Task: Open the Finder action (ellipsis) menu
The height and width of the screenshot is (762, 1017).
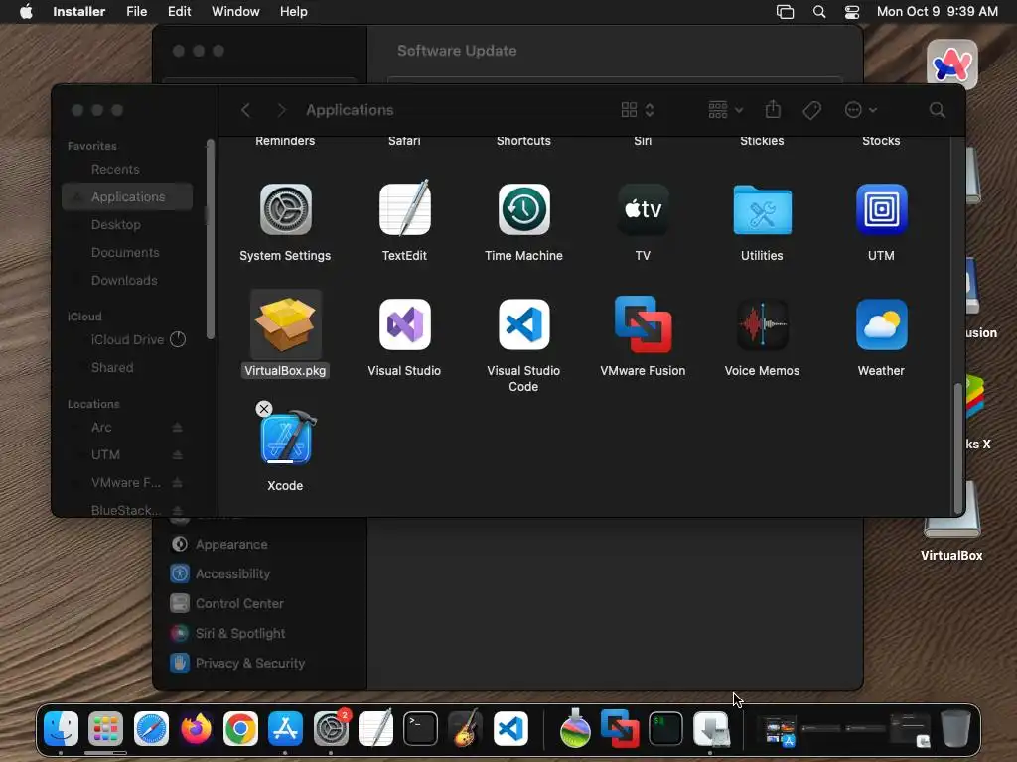Action: click(861, 110)
